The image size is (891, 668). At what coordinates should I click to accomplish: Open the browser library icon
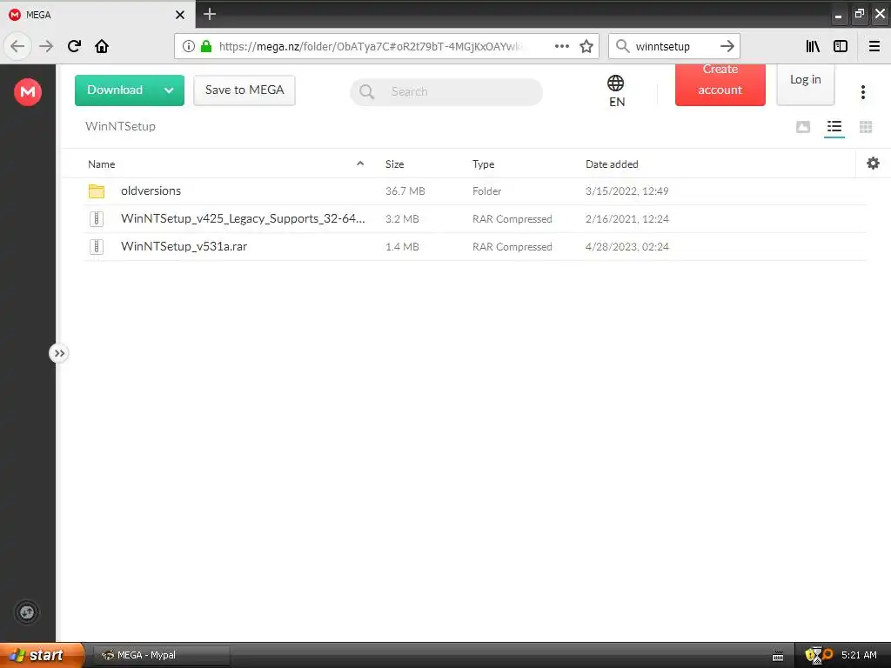tap(813, 46)
